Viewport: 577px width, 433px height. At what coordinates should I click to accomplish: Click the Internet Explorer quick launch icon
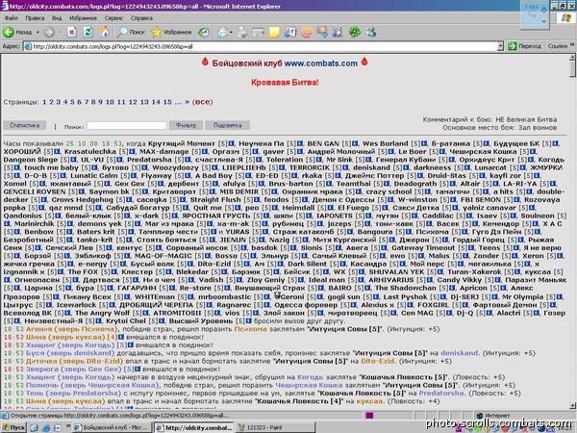46,428
